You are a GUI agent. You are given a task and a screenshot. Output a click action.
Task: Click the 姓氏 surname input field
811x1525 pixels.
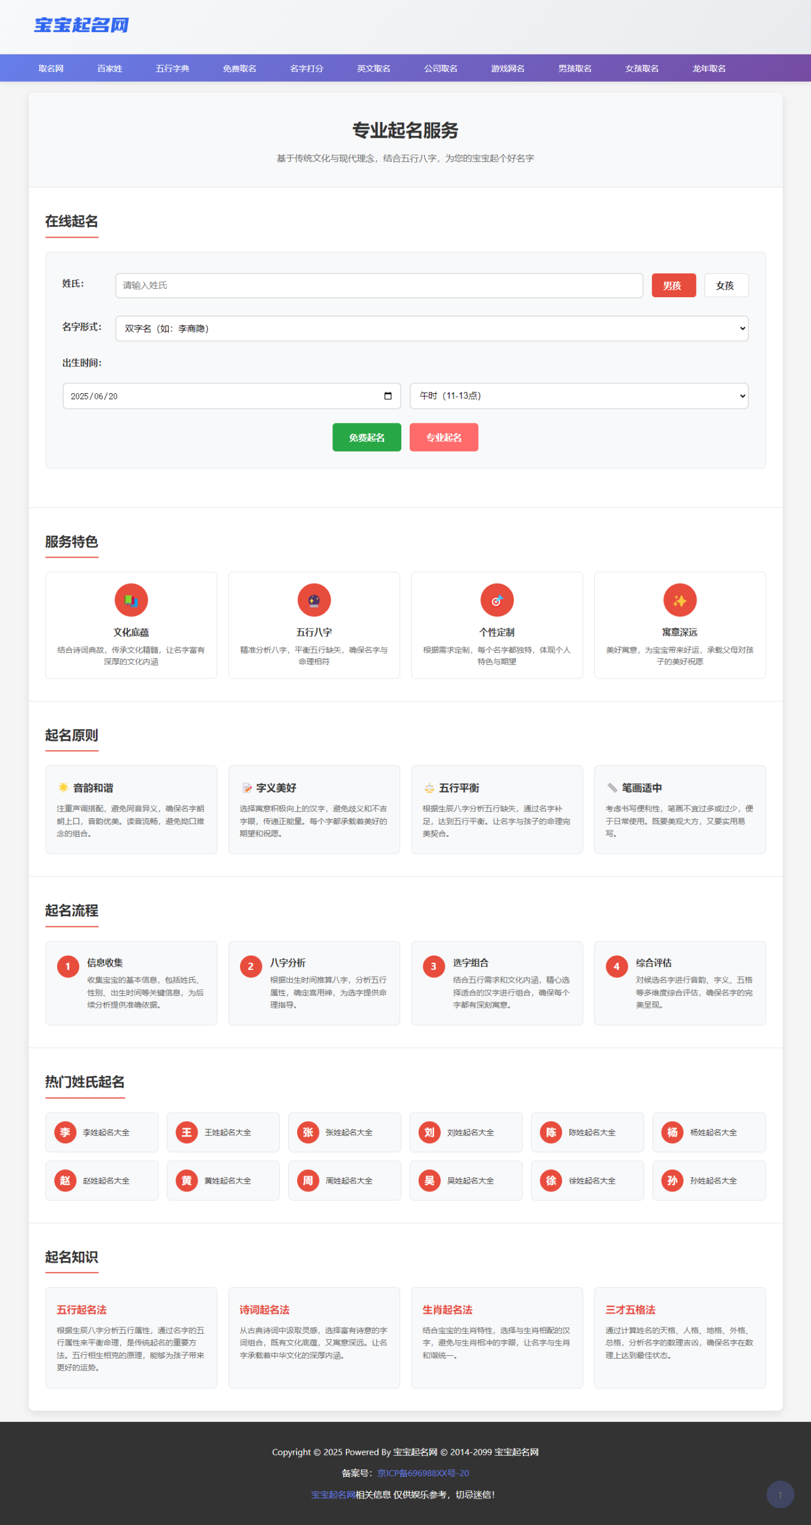379,285
